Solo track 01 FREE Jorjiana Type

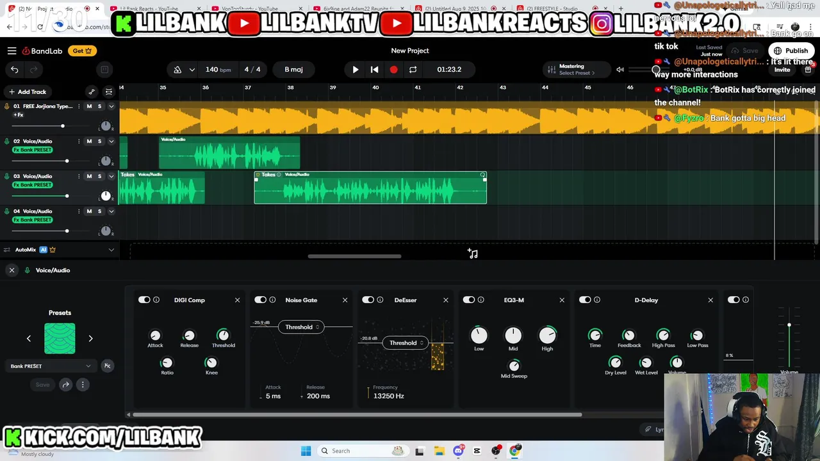pos(99,106)
